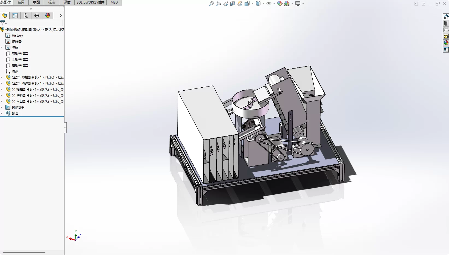Select the 横轴部分 subassembly
This screenshot has width=449, height=255.
coord(35,90)
